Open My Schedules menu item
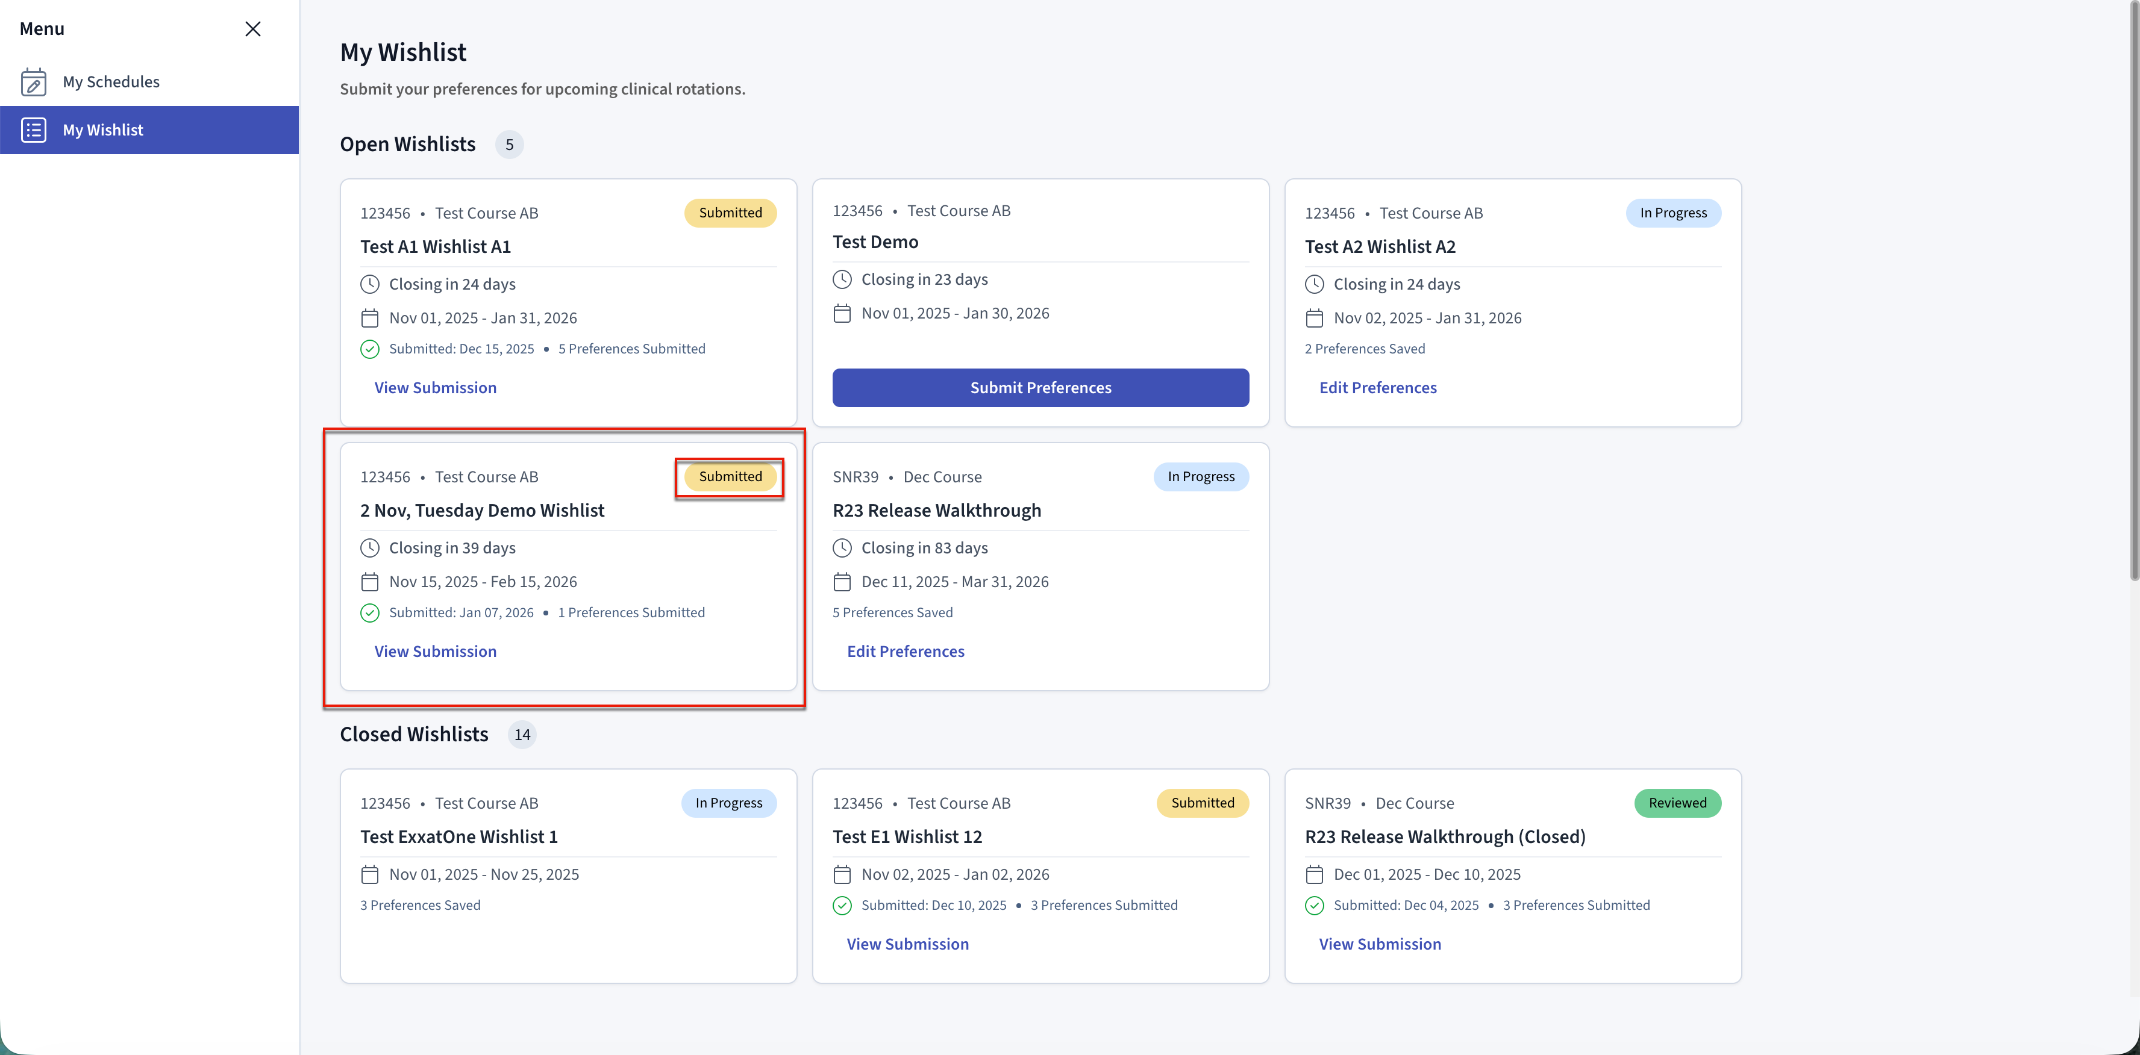 (x=111, y=82)
